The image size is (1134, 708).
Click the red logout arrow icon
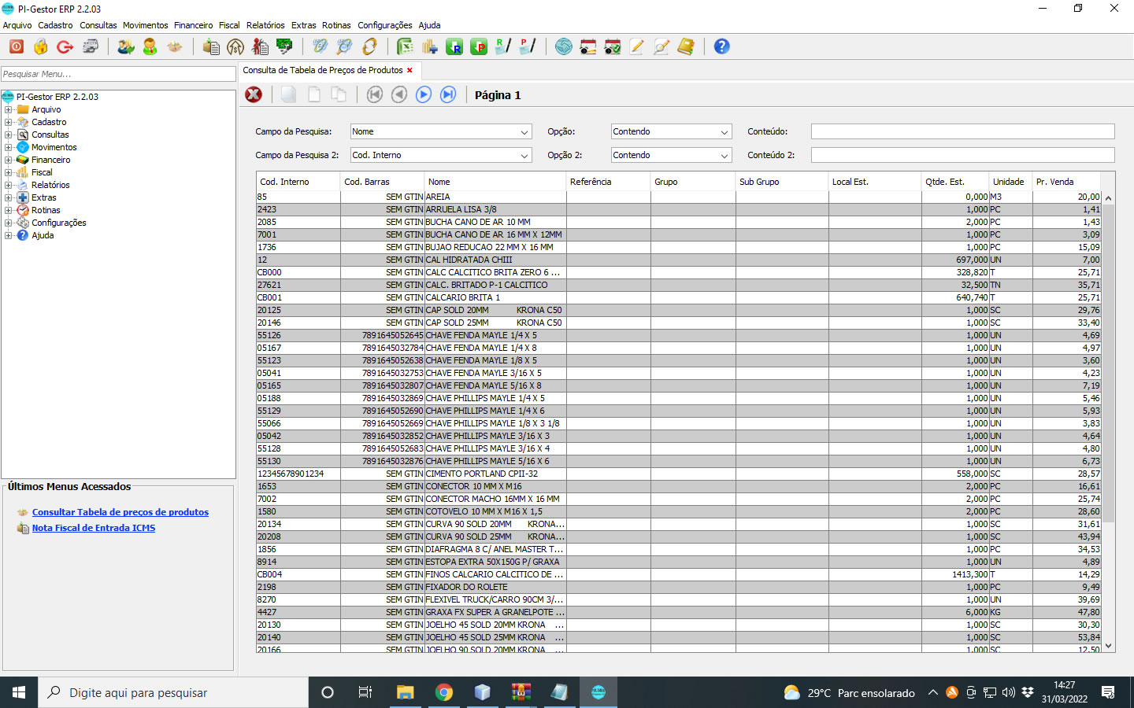point(65,46)
